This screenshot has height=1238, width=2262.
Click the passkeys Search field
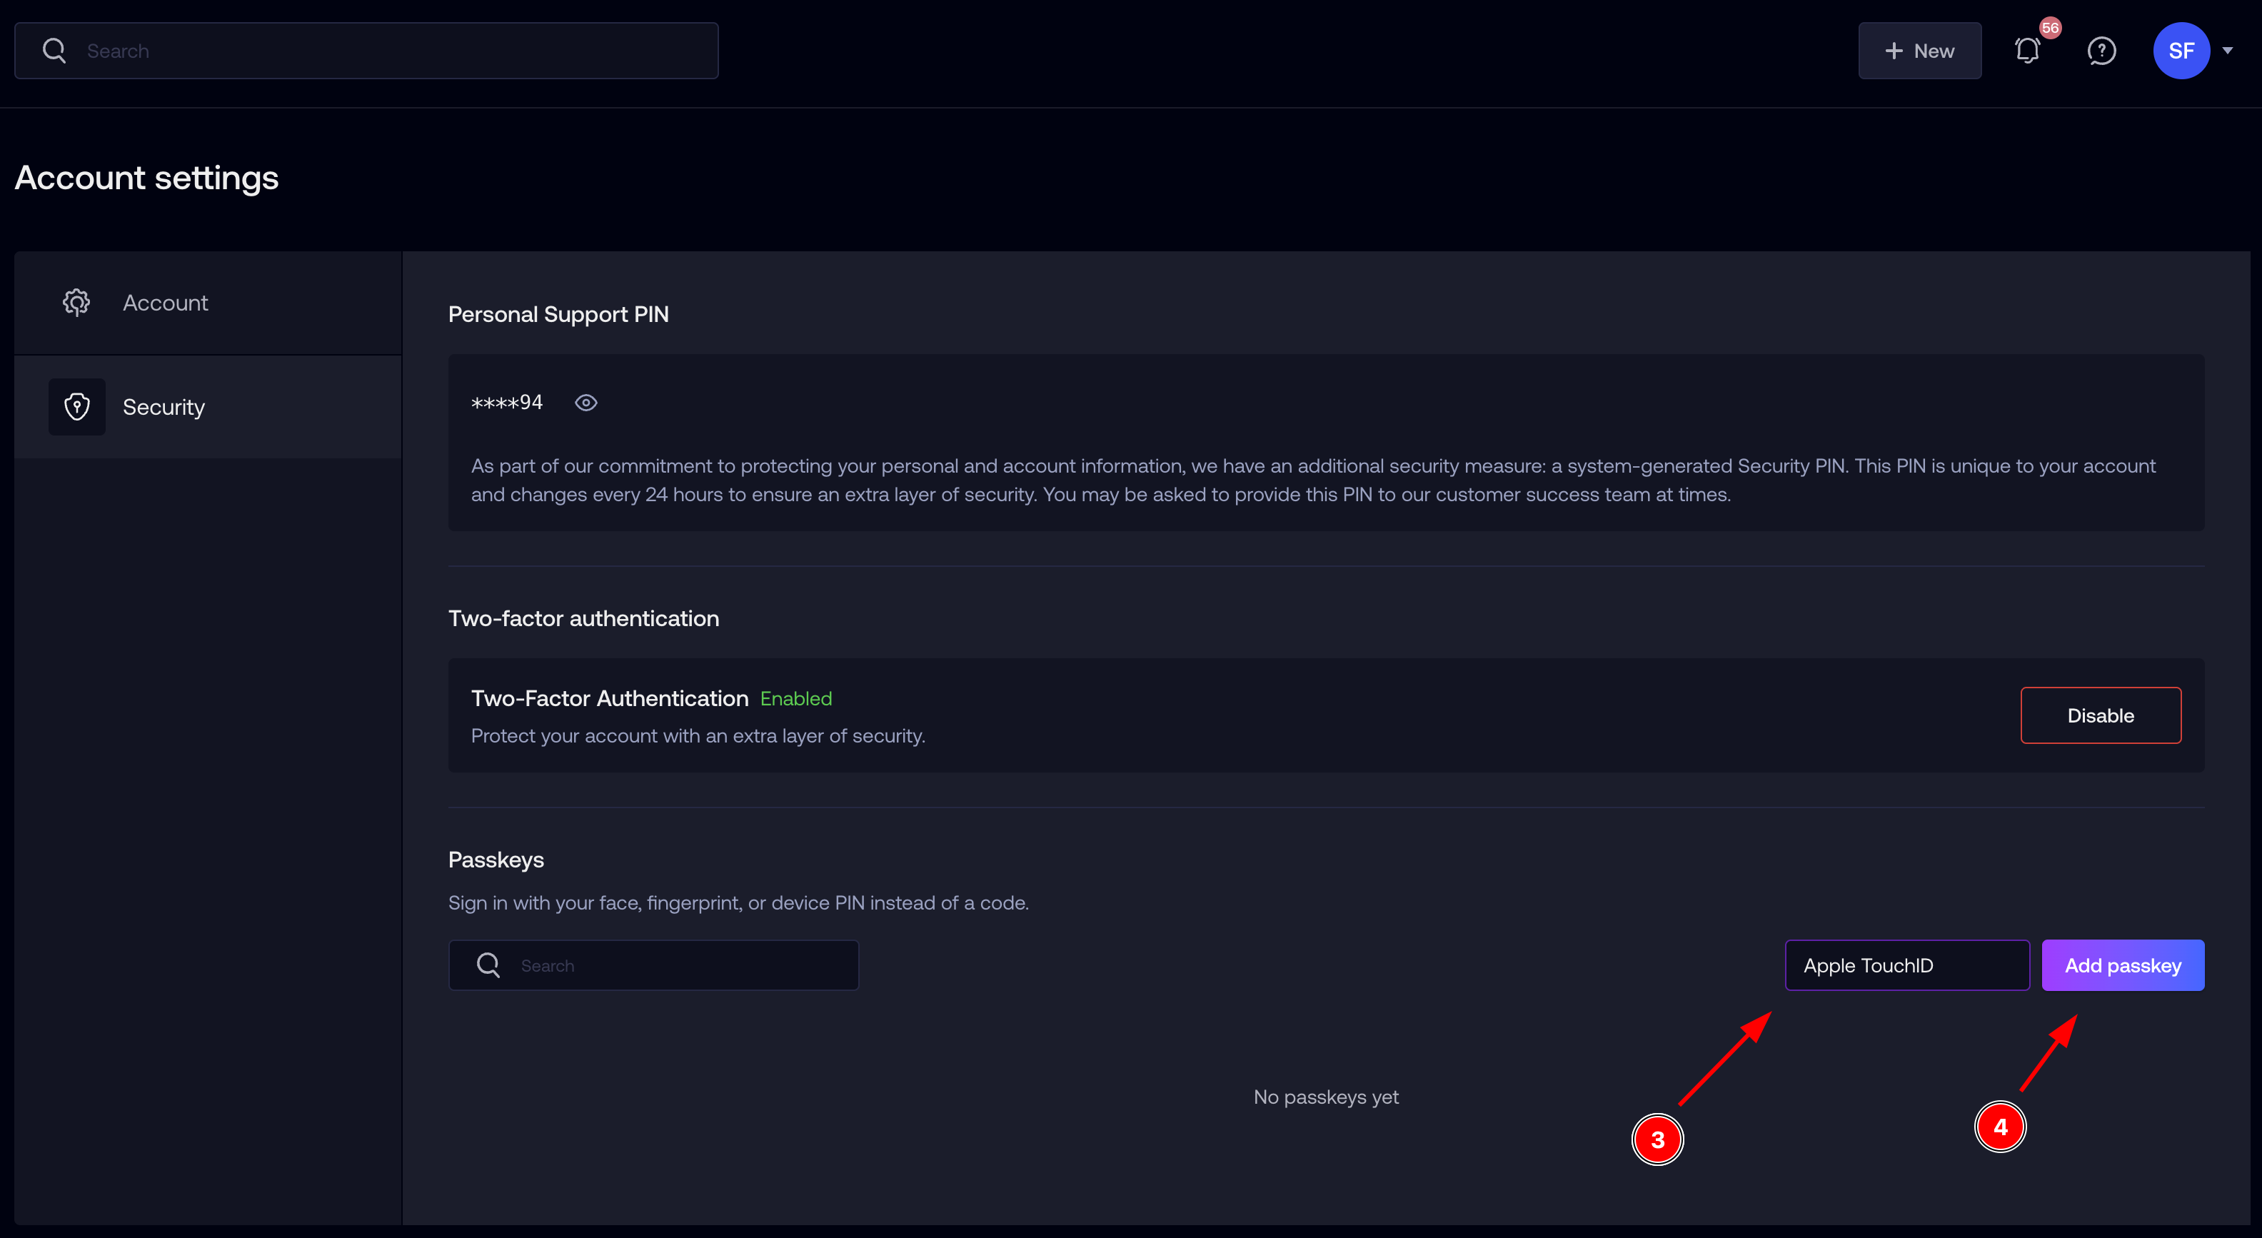pyautogui.click(x=653, y=965)
